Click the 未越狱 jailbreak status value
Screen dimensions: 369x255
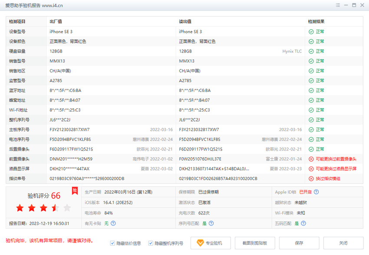coord(301,203)
